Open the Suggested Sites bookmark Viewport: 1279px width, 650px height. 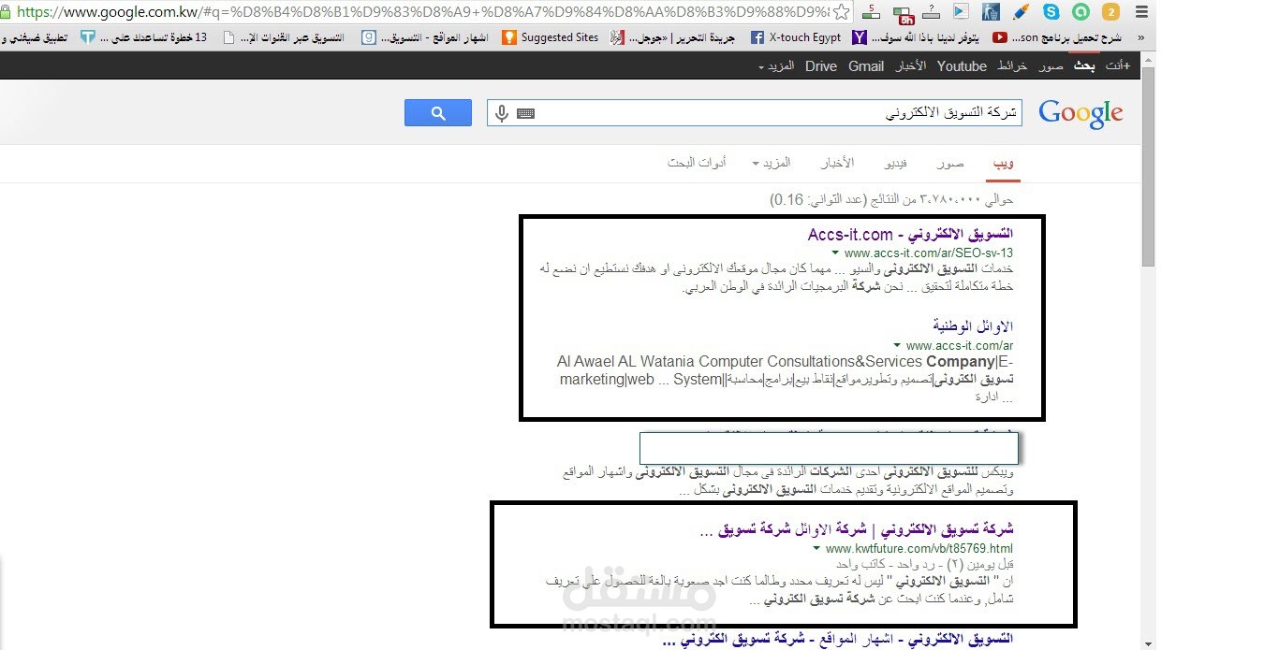(551, 38)
